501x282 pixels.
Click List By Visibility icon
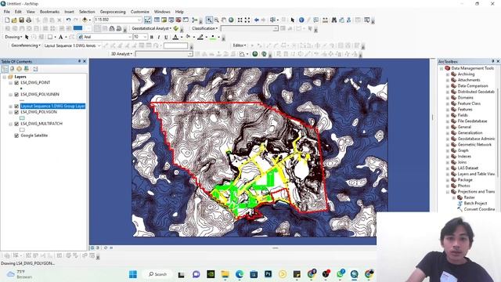19,69
